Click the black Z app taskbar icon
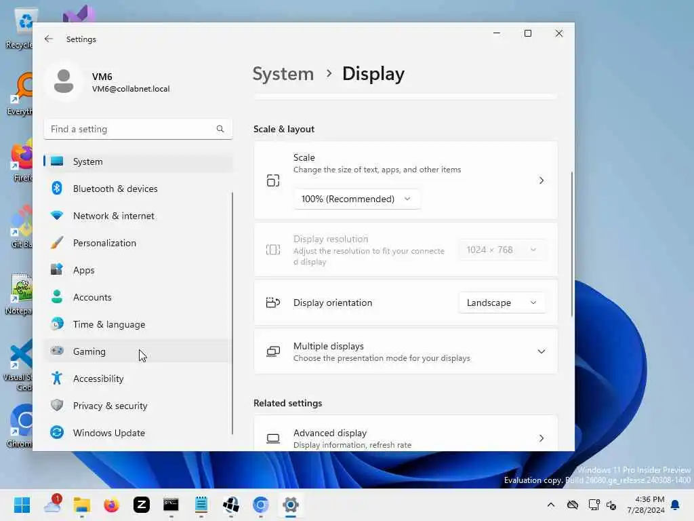The width and height of the screenshot is (694, 521). click(x=142, y=505)
